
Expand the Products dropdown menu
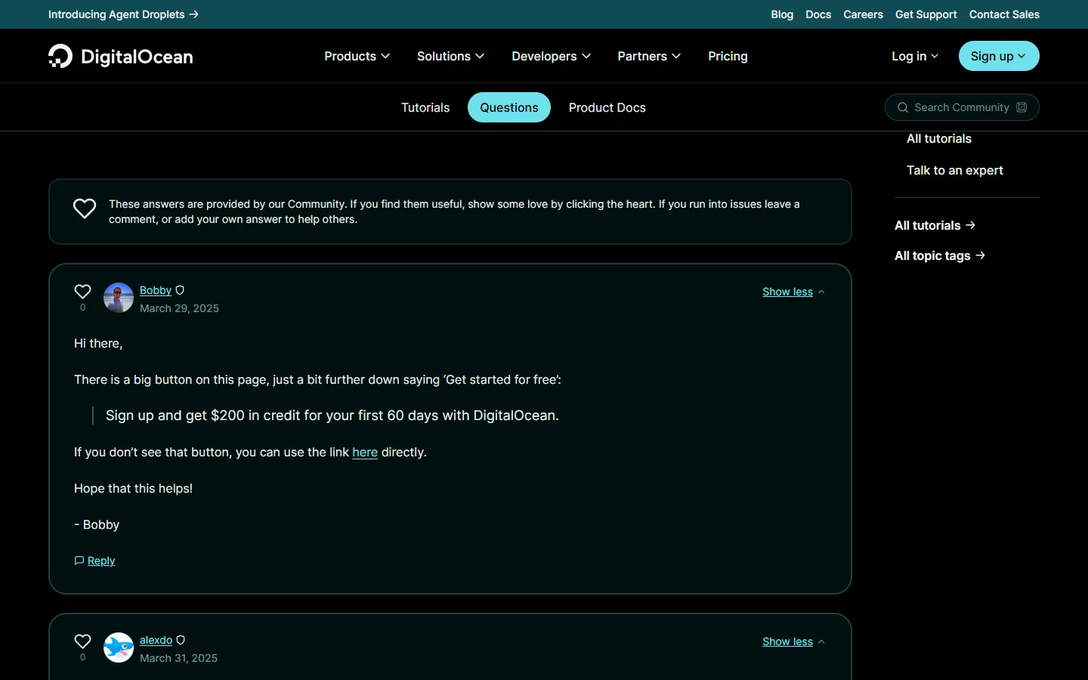357,56
